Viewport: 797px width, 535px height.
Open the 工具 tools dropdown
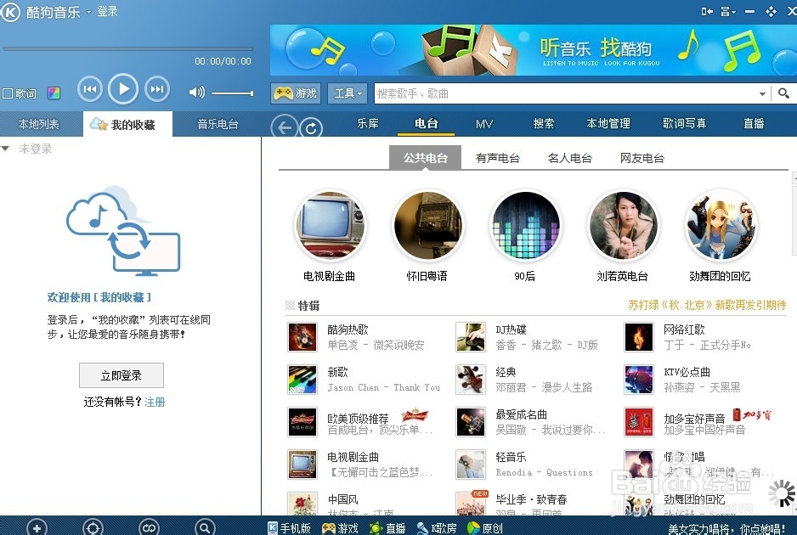(348, 93)
